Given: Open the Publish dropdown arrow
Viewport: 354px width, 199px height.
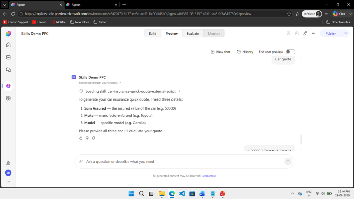Looking at the screenshot, I should [x=346, y=34].
